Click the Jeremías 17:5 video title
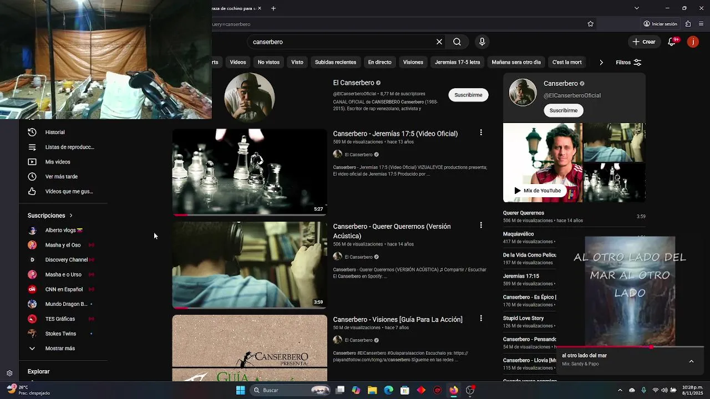710x399 pixels. [x=395, y=134]
